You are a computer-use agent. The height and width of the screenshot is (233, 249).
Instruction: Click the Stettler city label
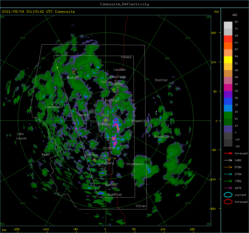[161, 80]
